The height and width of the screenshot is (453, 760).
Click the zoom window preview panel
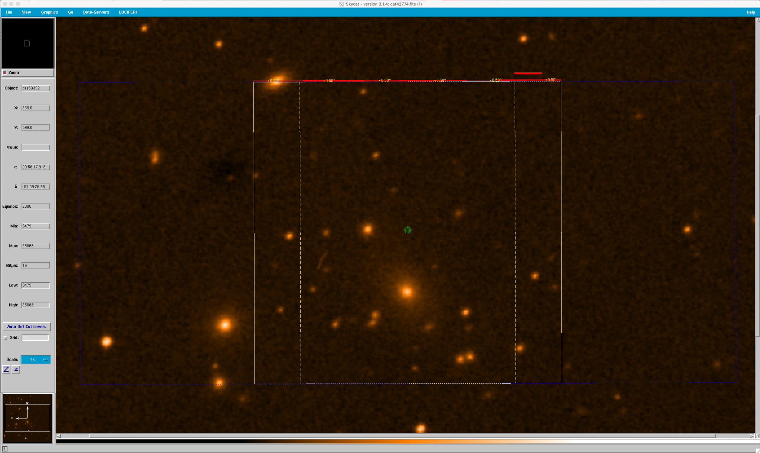tap(28, 43)
